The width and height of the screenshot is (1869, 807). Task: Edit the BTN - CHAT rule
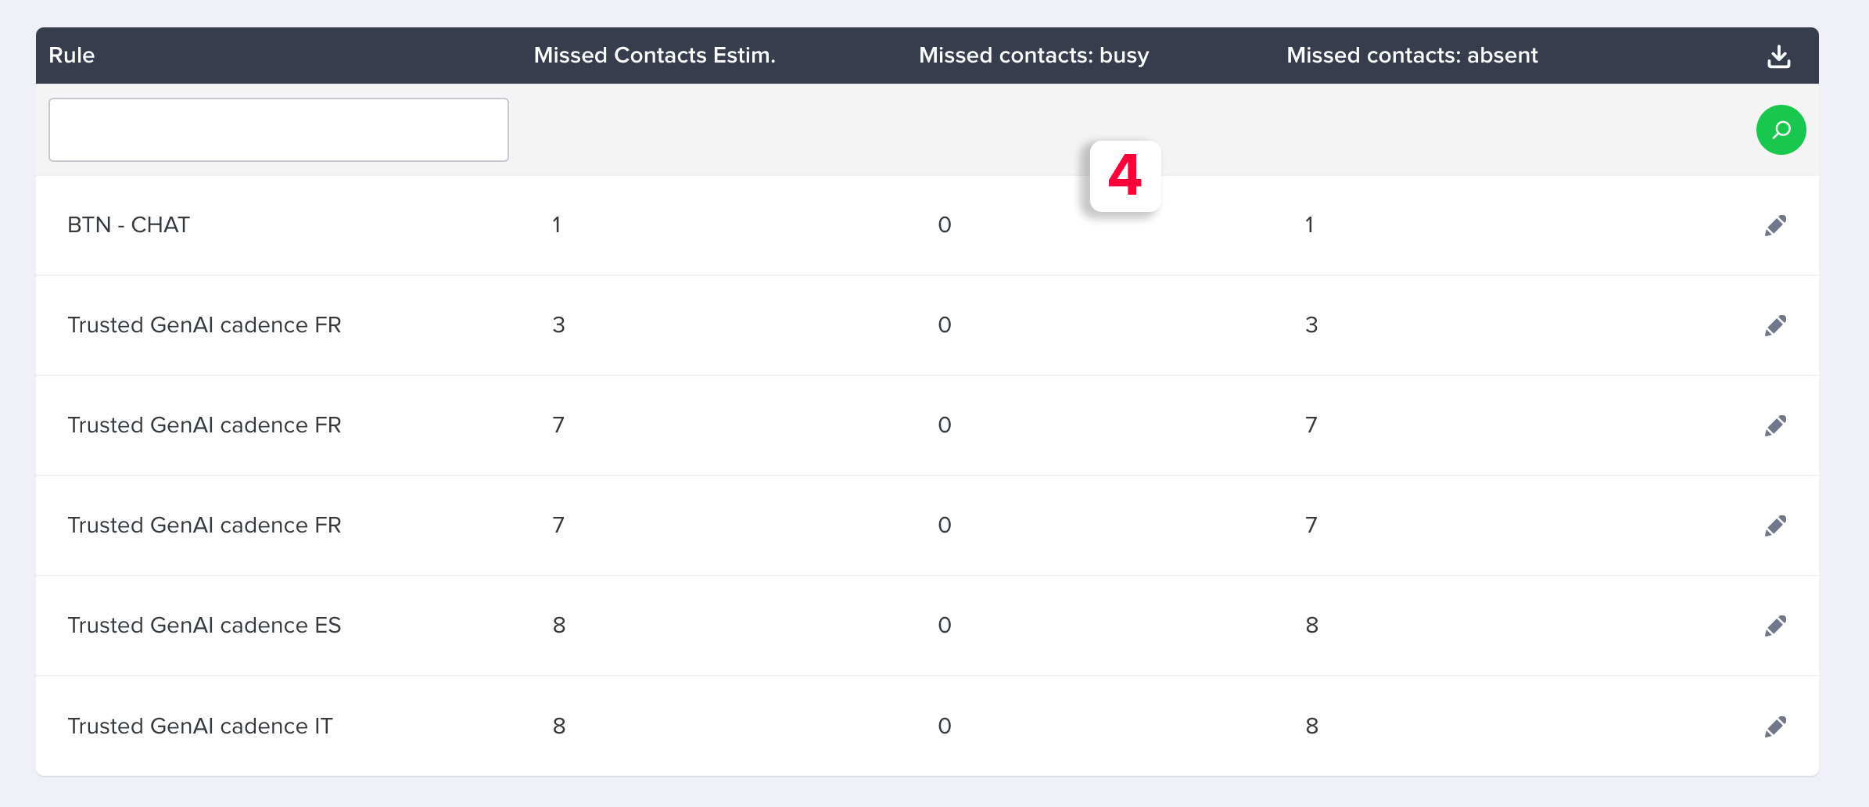[1775, 226]
